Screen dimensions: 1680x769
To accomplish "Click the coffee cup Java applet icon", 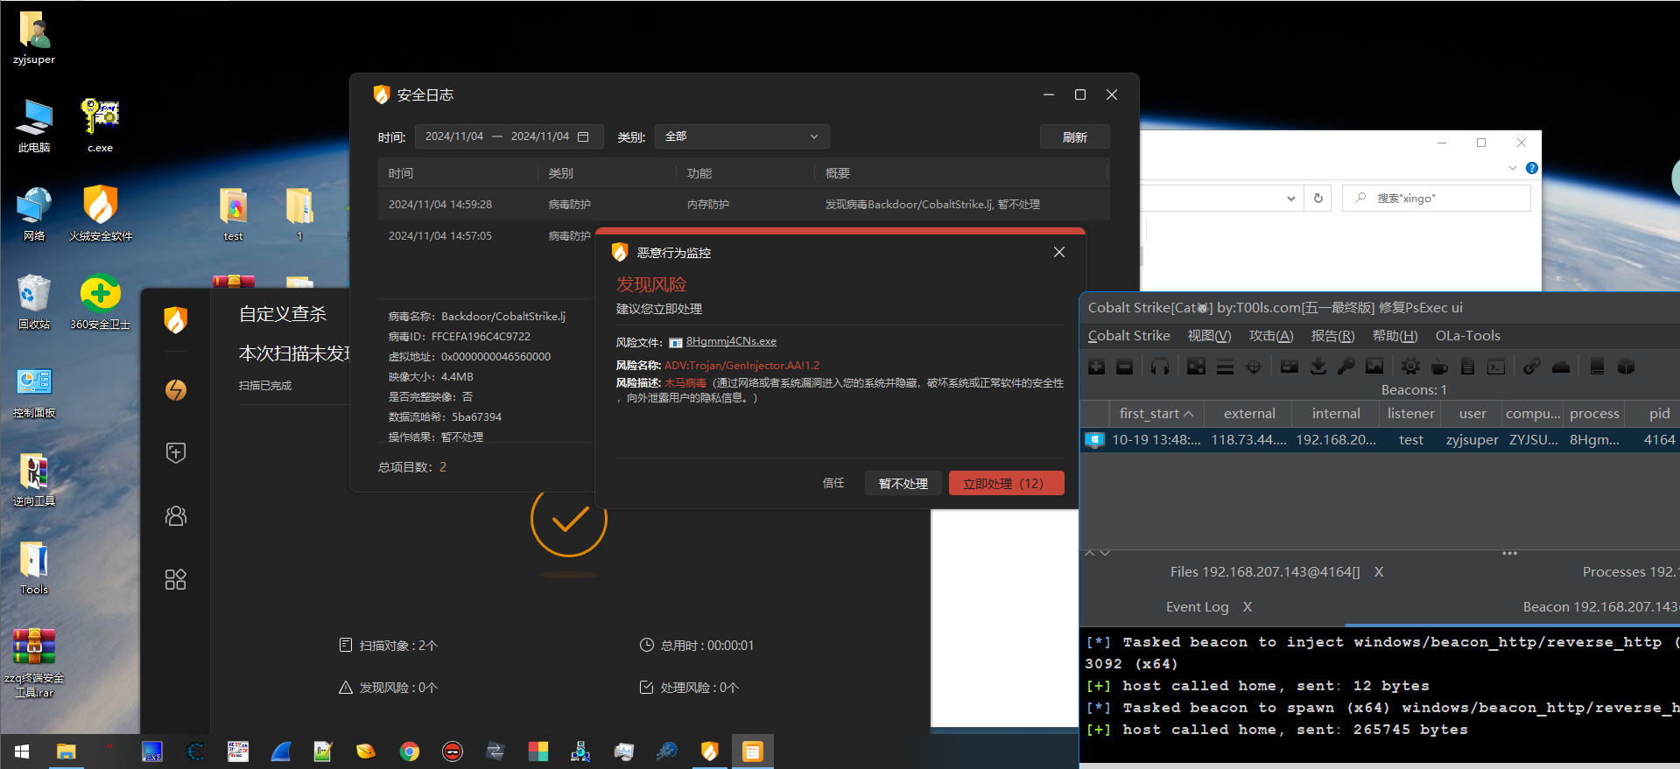I will tap(1439, 367).
